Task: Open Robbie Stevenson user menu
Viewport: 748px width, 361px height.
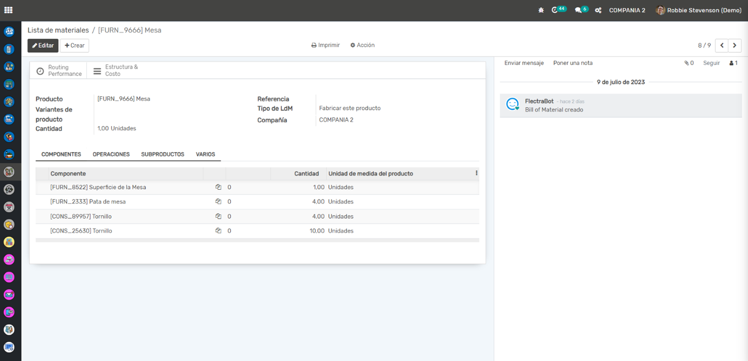Action: 699,10
